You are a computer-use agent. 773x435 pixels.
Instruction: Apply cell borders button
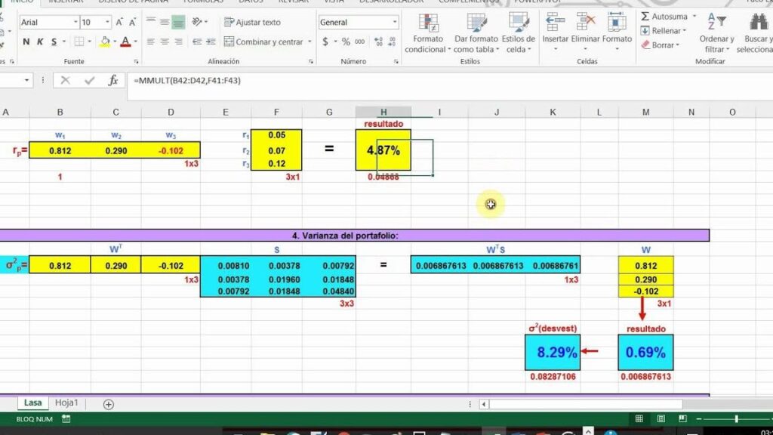[x=79, y=42]
